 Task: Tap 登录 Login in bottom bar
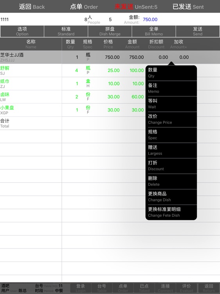coord(81,288)
